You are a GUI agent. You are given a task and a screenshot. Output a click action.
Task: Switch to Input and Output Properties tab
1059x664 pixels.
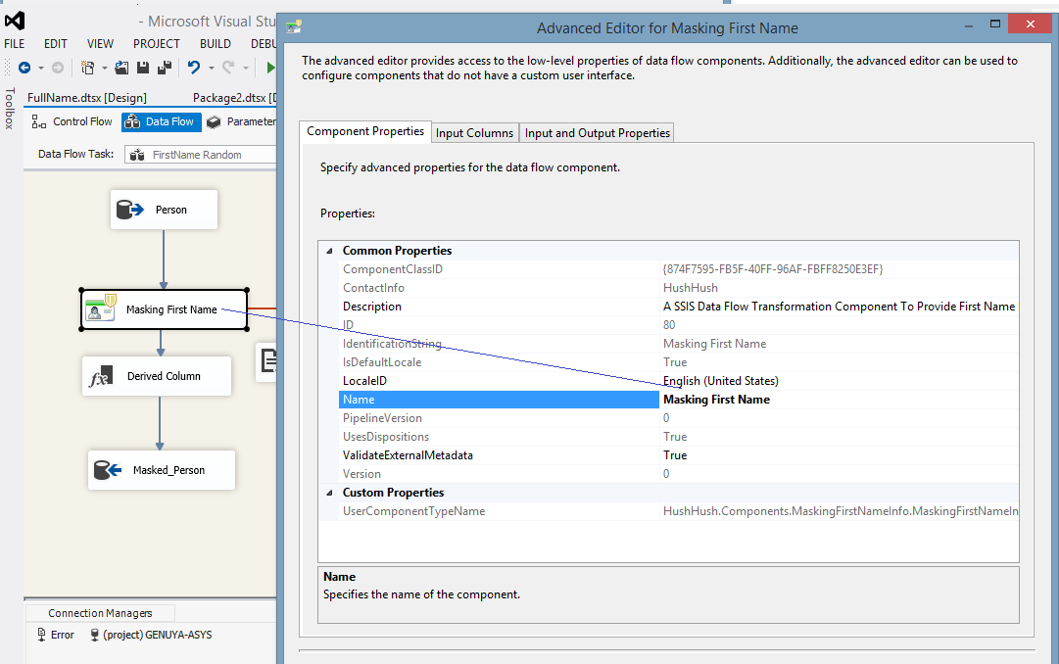597,133
